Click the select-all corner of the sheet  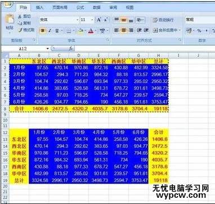(5, 56)
